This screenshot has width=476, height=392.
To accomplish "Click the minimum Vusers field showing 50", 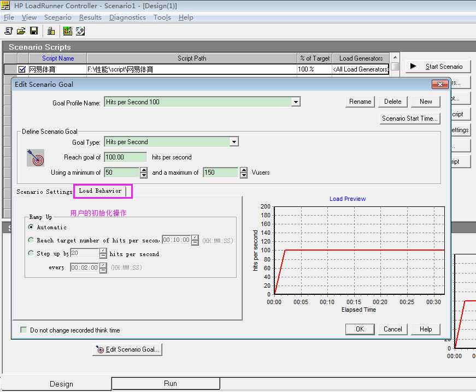I will tap(122, 173).
